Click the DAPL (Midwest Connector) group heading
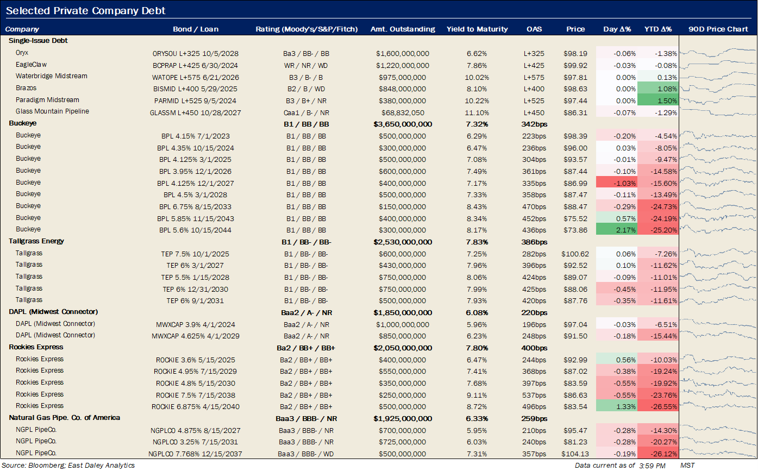This screenshot has height=471, width=758. click(x=53, y=312)
